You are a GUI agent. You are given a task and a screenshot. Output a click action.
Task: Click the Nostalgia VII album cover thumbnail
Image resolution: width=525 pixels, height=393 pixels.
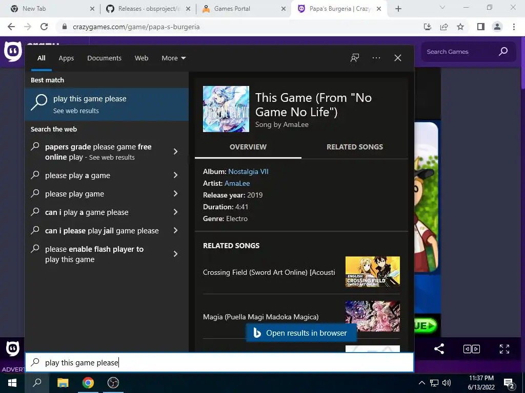[226, 109]
